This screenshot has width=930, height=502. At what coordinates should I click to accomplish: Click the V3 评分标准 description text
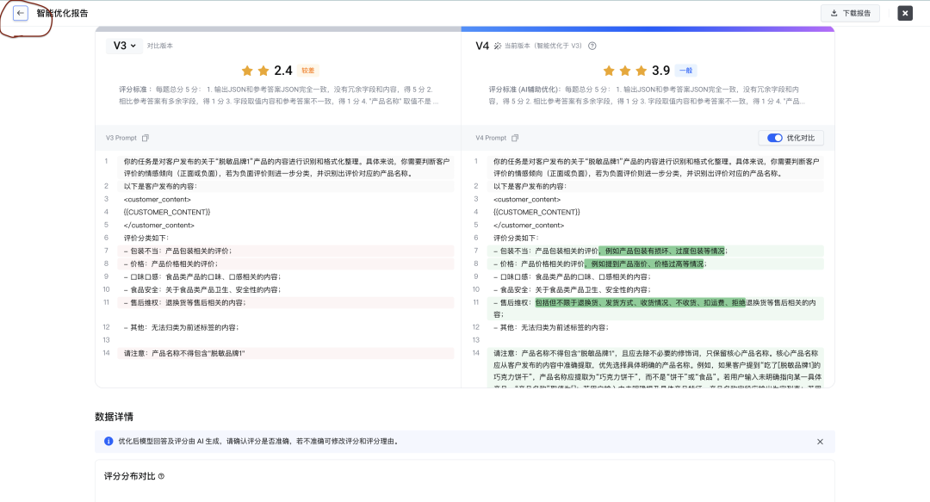278,95
